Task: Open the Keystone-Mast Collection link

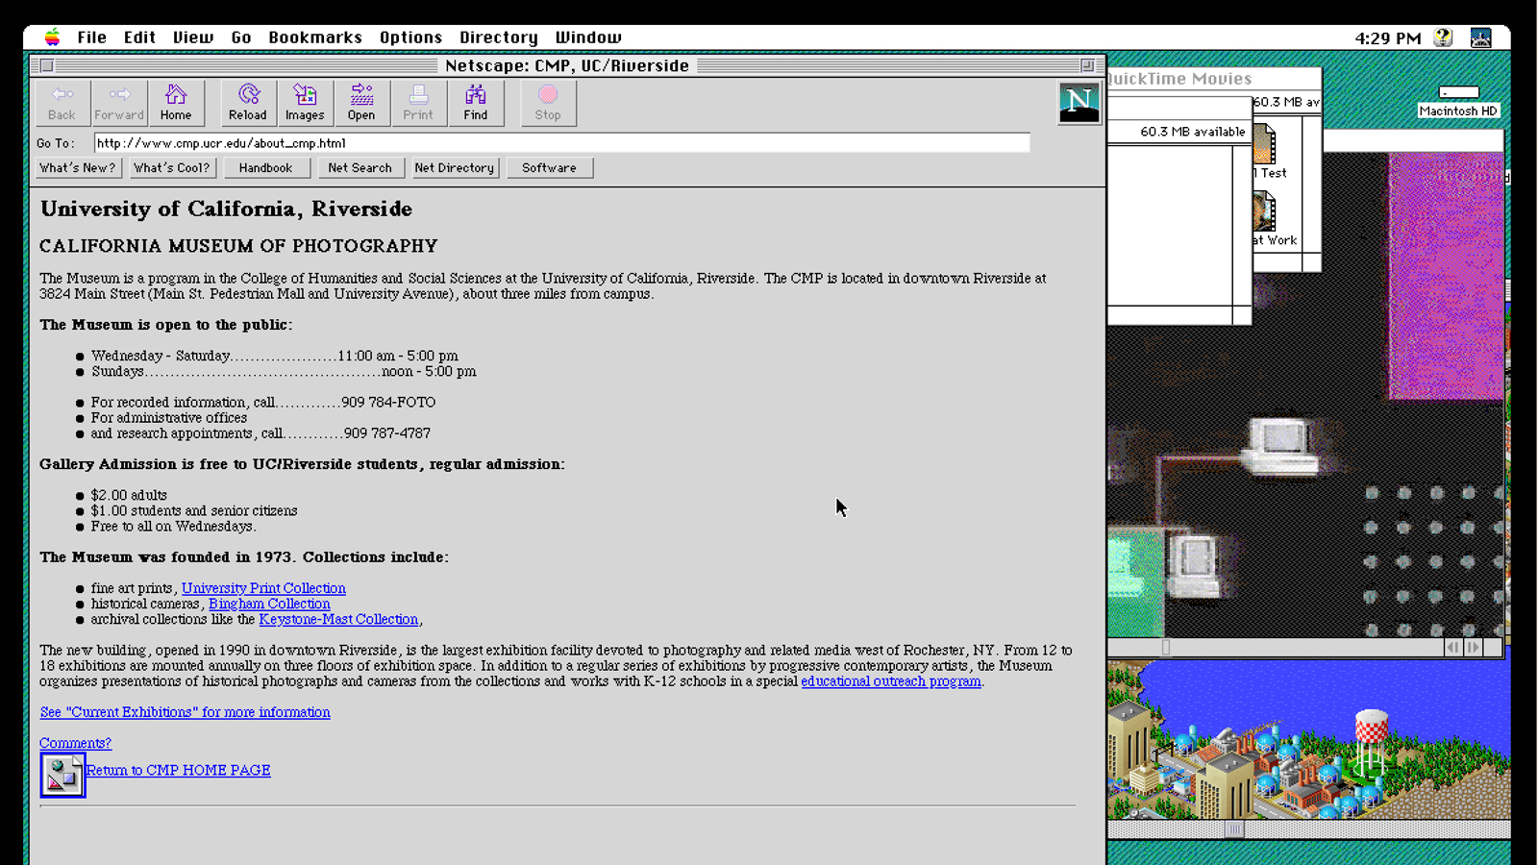Action: point(338,619)
